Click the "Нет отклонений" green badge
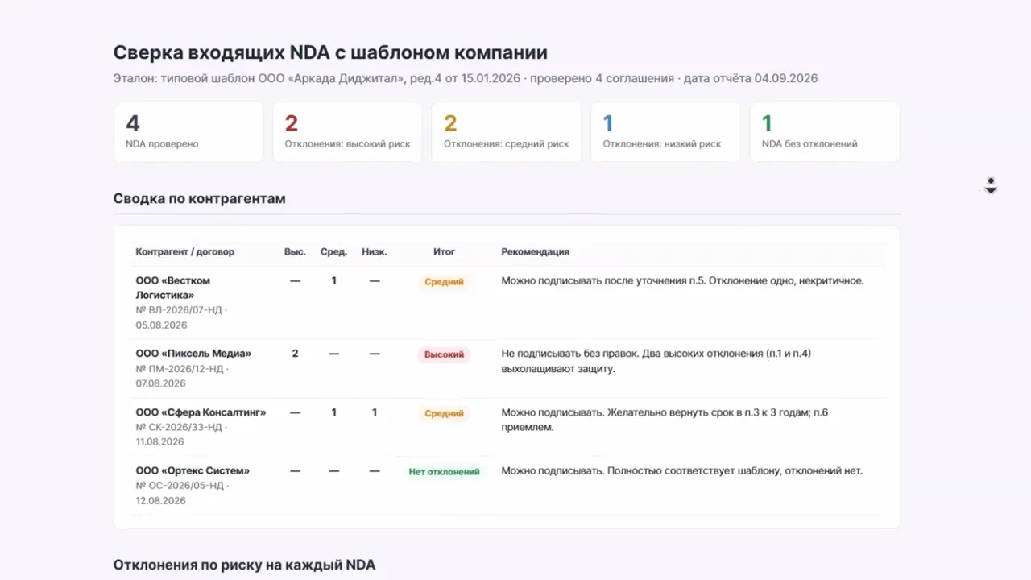The height and width of the screenshot is (580, 1031). click(x=444, y=472)
